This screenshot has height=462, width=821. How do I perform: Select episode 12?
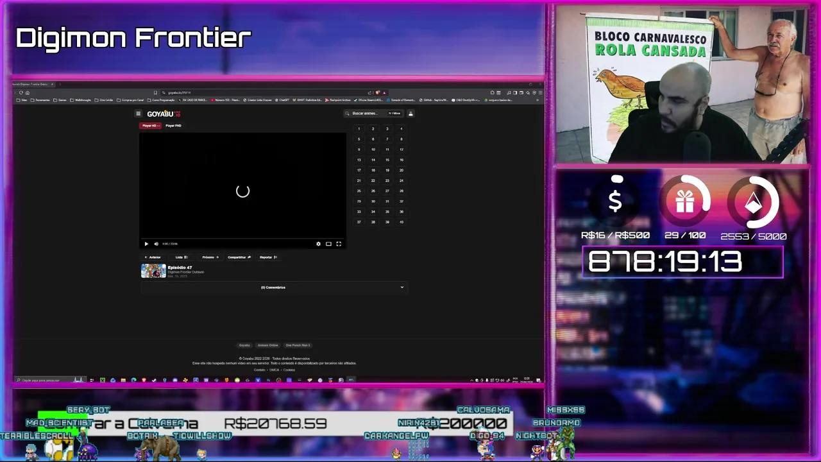click(x=402, y=150)
